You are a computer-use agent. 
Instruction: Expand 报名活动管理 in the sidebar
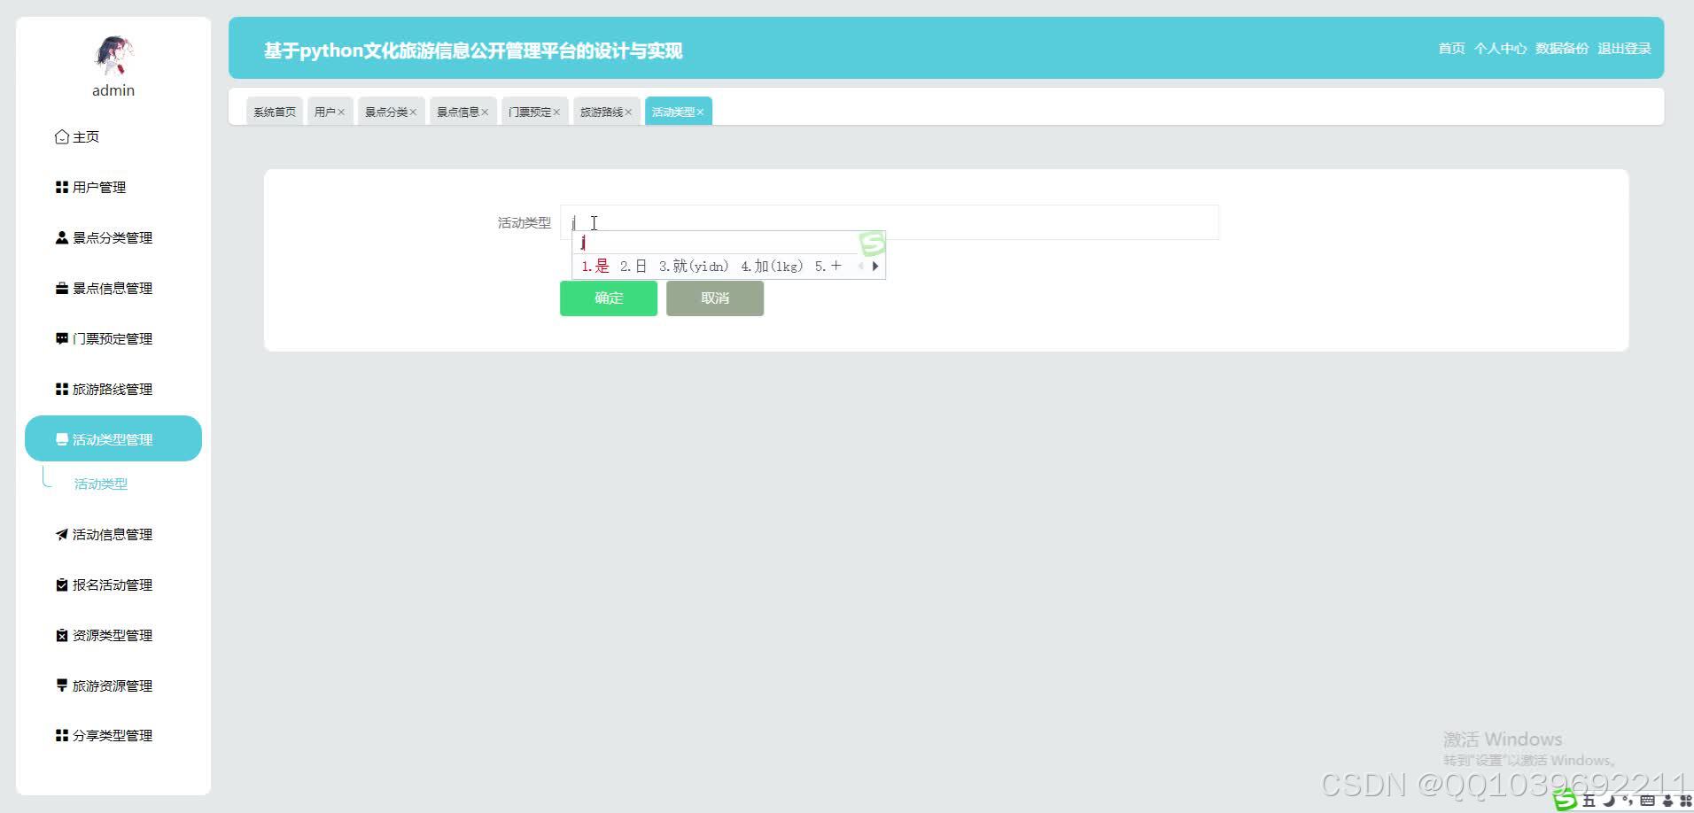113,585
